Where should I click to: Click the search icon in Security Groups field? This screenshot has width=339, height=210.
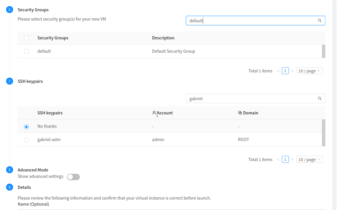coord(320,21)
